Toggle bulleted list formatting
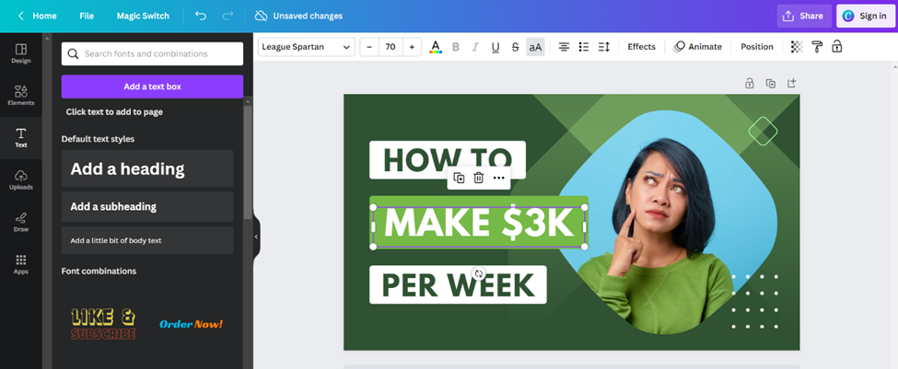 584,47
